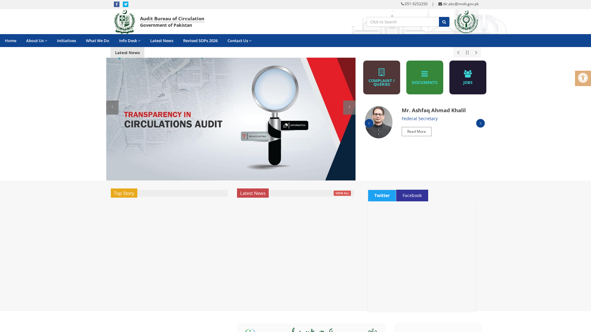Screen dimensions: 591x332
Task: Click the Ministry of Information logo
Action: pyautogui.click(x=466, y=22)
